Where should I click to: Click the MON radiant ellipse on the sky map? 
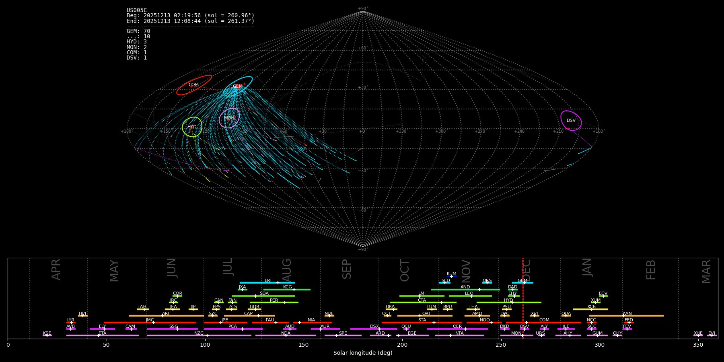[x=229, y=118]
